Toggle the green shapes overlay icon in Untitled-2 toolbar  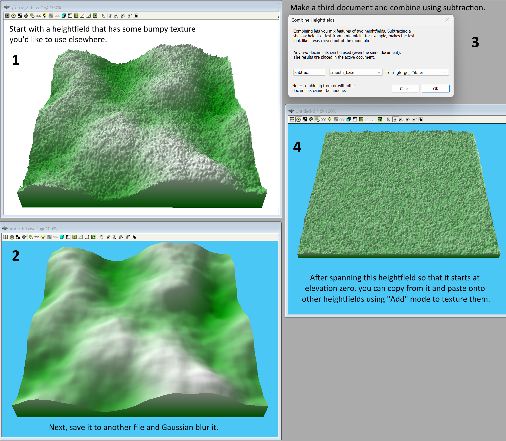coord(317,120)
